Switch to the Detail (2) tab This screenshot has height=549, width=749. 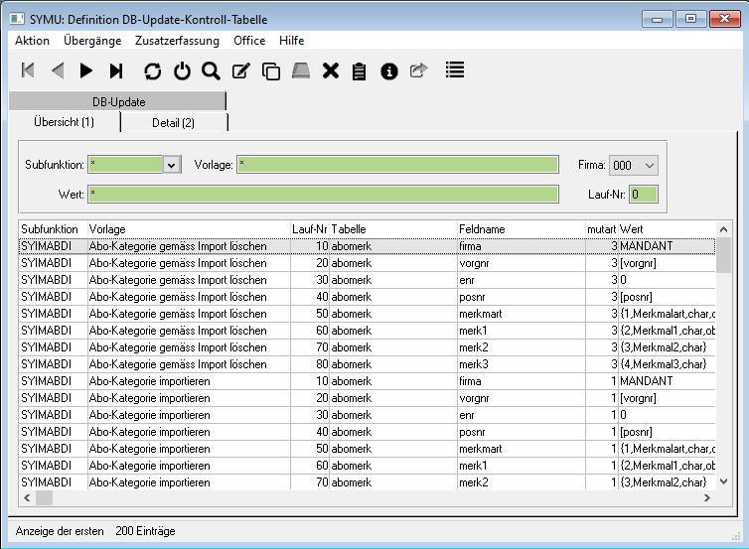(173, 122)
